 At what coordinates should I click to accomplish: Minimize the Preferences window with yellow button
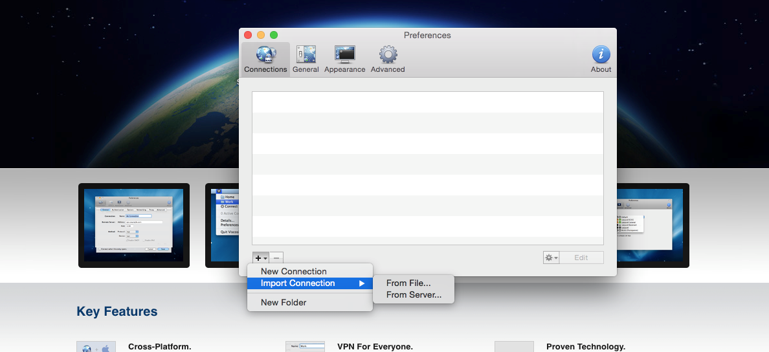point(261,36)
